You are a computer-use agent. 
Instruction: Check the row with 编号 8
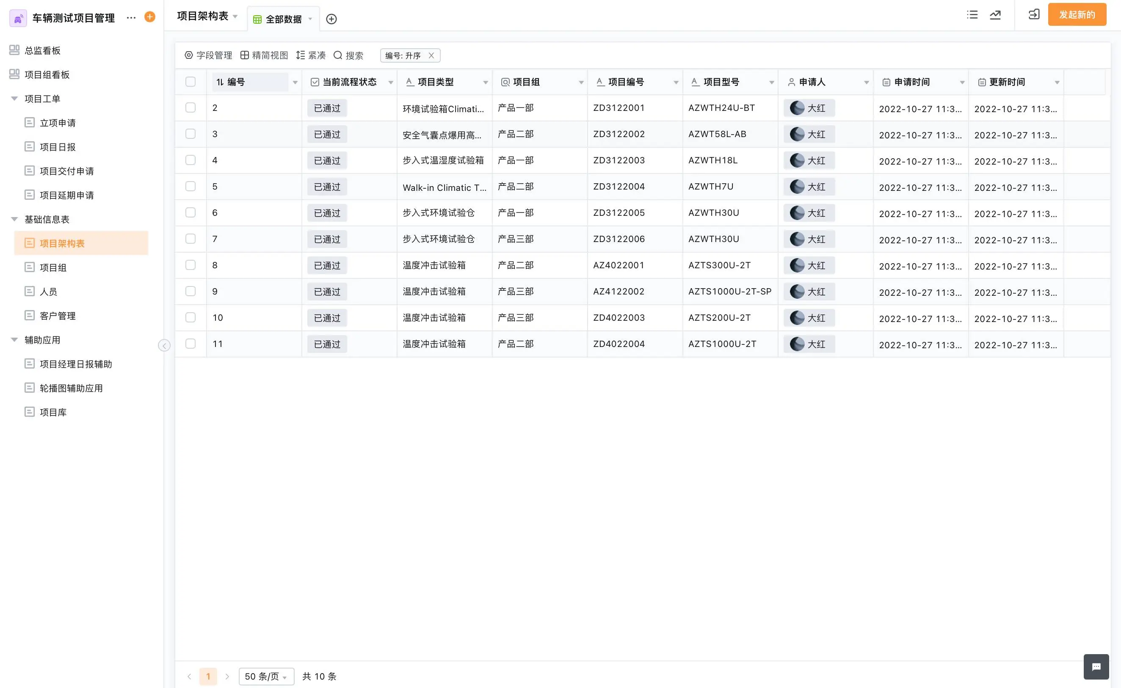191,265
